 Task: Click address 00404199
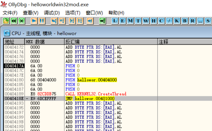(x=14, y=117)
